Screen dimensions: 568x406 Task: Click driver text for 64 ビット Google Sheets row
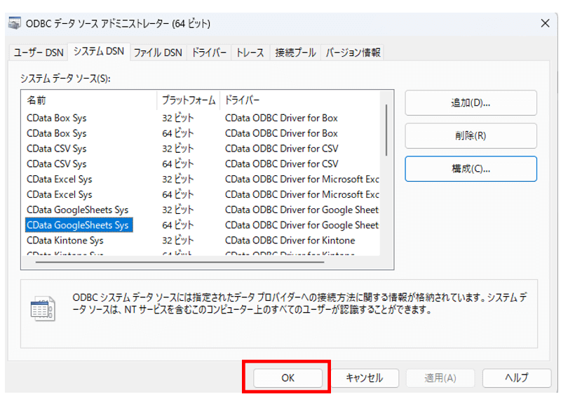(302, 225)
